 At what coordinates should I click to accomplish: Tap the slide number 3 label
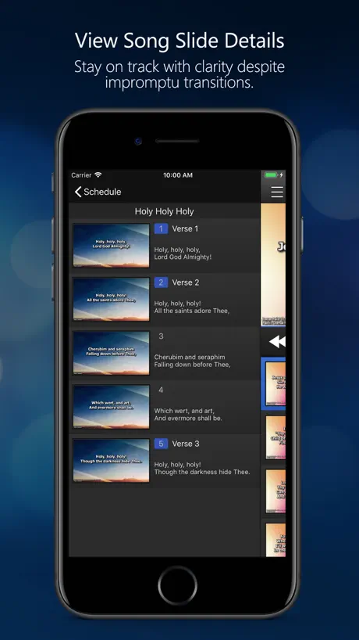click(x=161, y=336)
